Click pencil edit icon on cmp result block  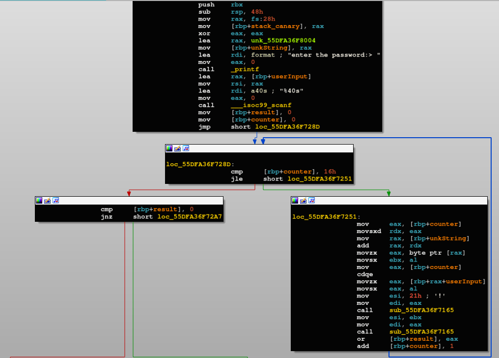[48, 200]
